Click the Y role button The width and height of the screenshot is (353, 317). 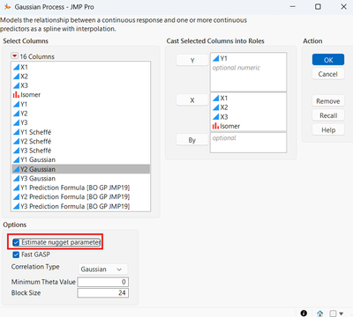coord(192,60)
